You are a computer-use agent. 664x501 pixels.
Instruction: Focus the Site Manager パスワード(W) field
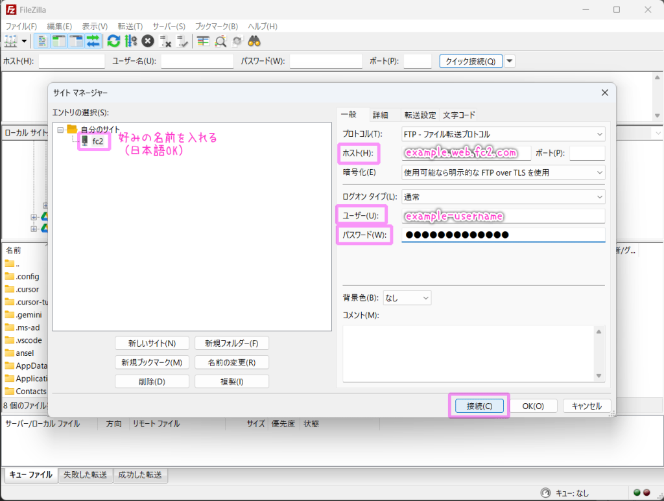(503, 235)
